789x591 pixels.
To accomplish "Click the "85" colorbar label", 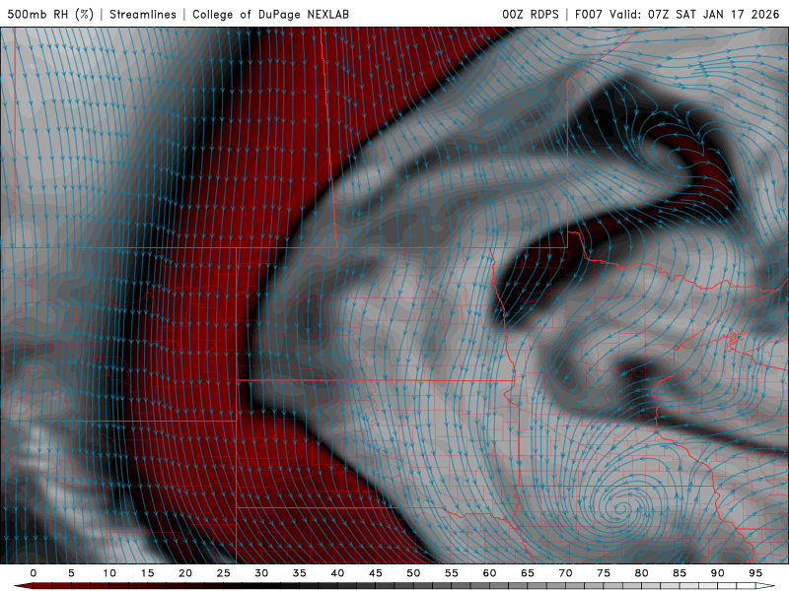I will pyautogui.click(x=680, y=573).
